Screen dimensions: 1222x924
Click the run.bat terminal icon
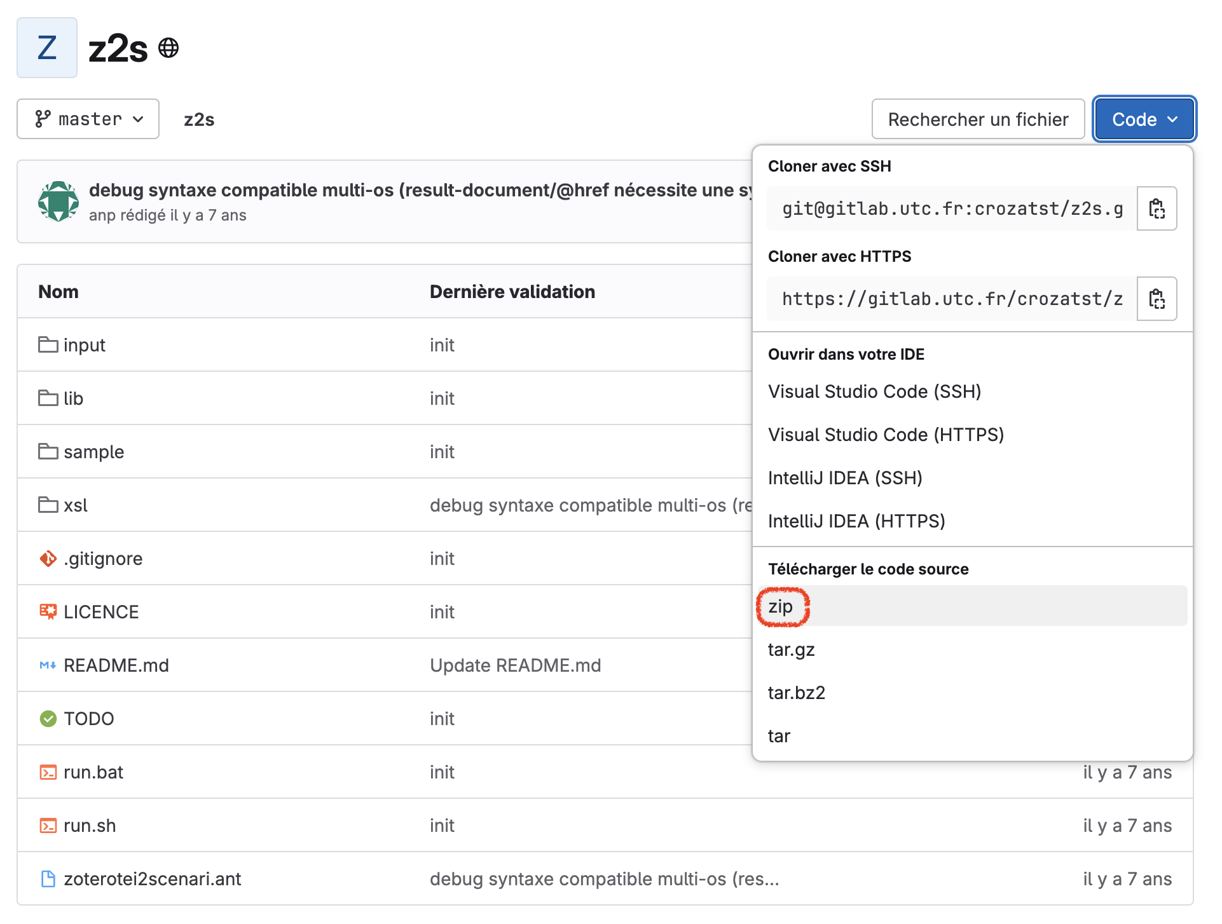tap(48, 772)
